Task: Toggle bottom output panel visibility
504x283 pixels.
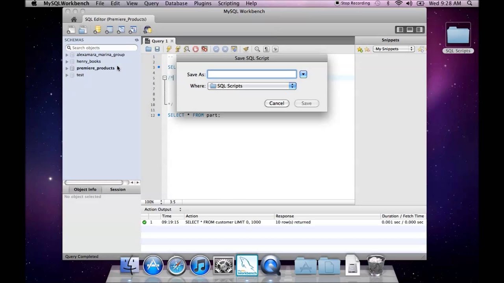Action: click(x=409, y=29)
